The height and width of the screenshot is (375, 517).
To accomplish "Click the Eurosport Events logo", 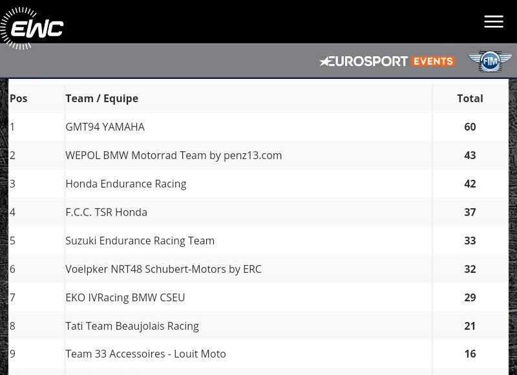I will [x=387, y=61].
